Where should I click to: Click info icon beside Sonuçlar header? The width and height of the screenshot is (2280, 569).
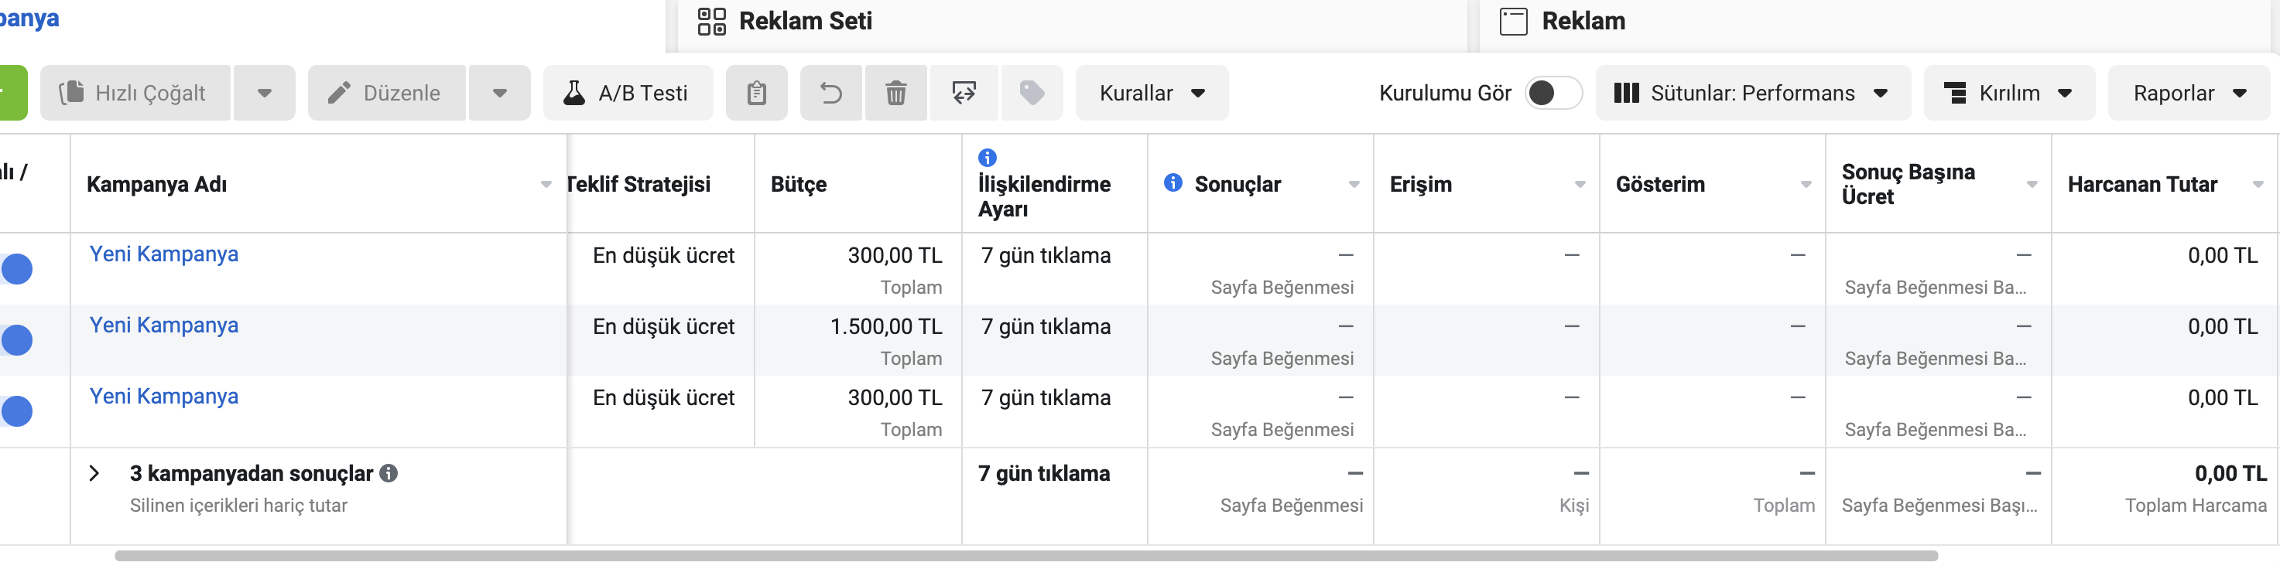[x=1173, y=183]
